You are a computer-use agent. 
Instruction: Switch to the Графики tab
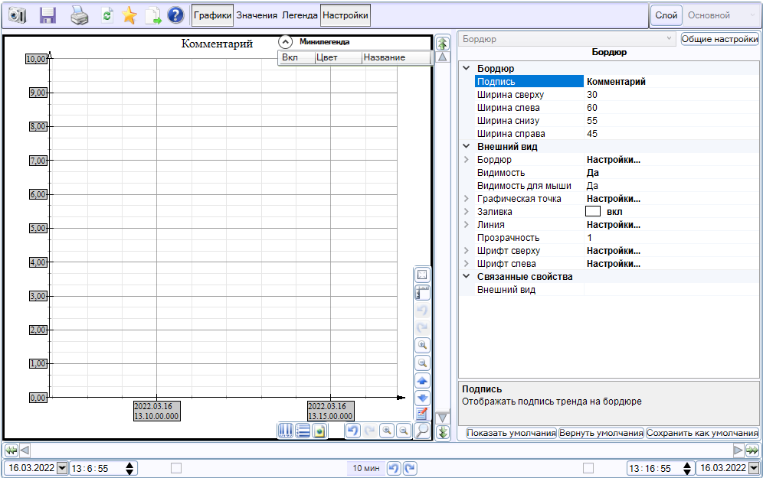pos(213,15)
